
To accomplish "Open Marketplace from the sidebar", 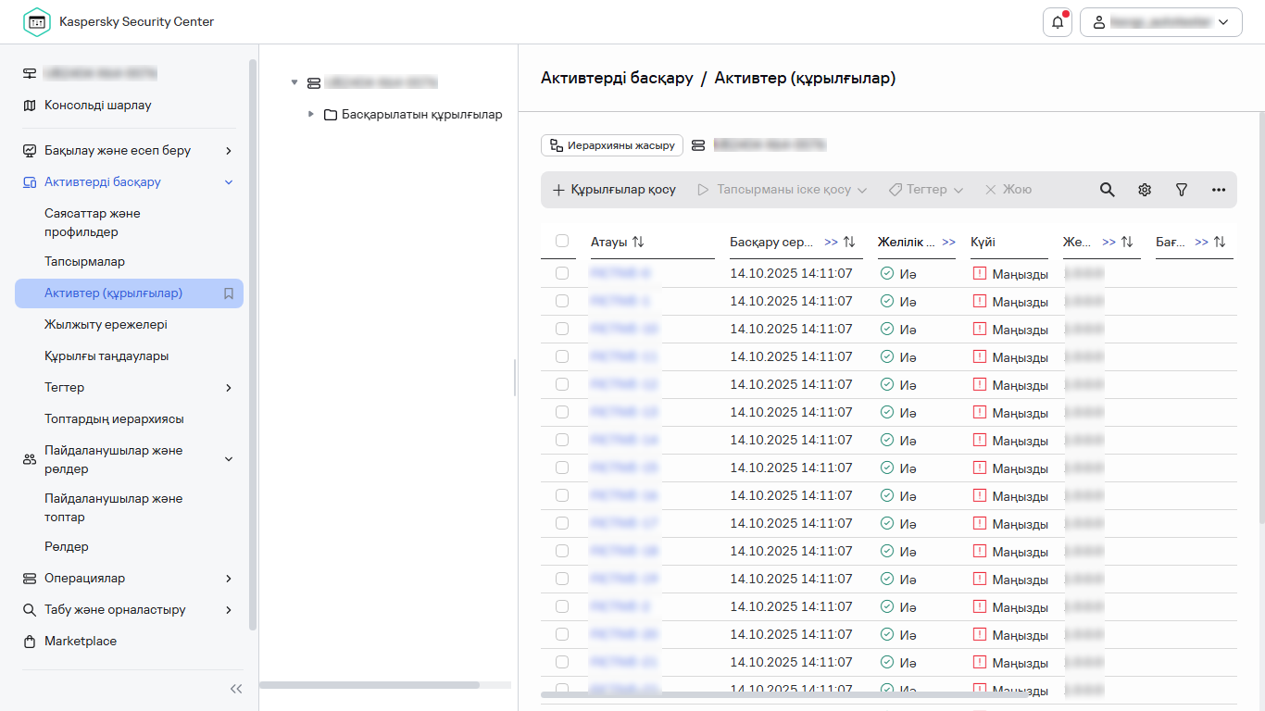I will click(x=81, y=642).
